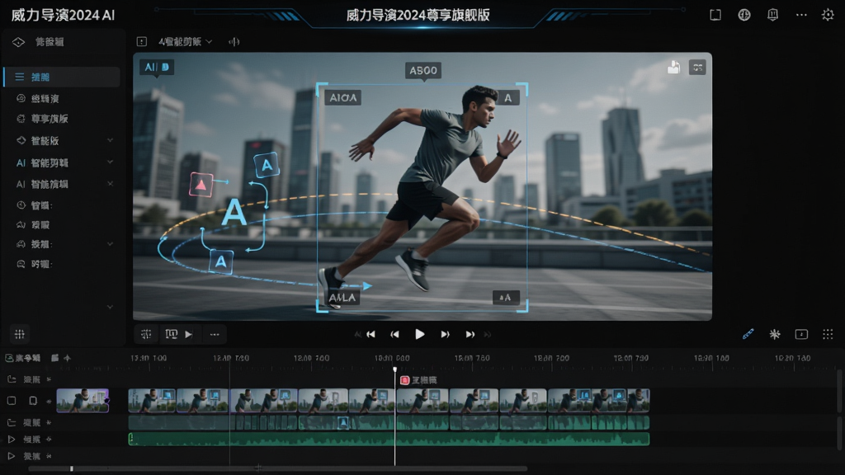Viewport: 845px width, 475px height.
Task: Click the audio waveform icon above the preview
Action: click(234, 41)
